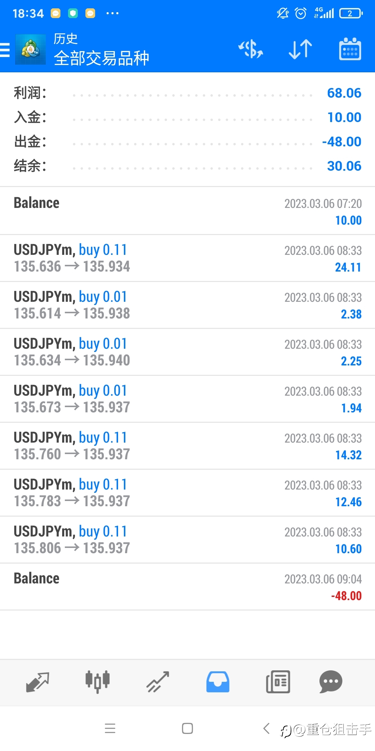Tap the Android back navigation arrow
The height and width of the screenshot is (751, 375).
tap(266, 728)
